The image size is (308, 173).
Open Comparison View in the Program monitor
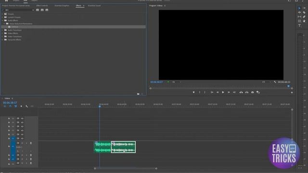tap(258, 92)
